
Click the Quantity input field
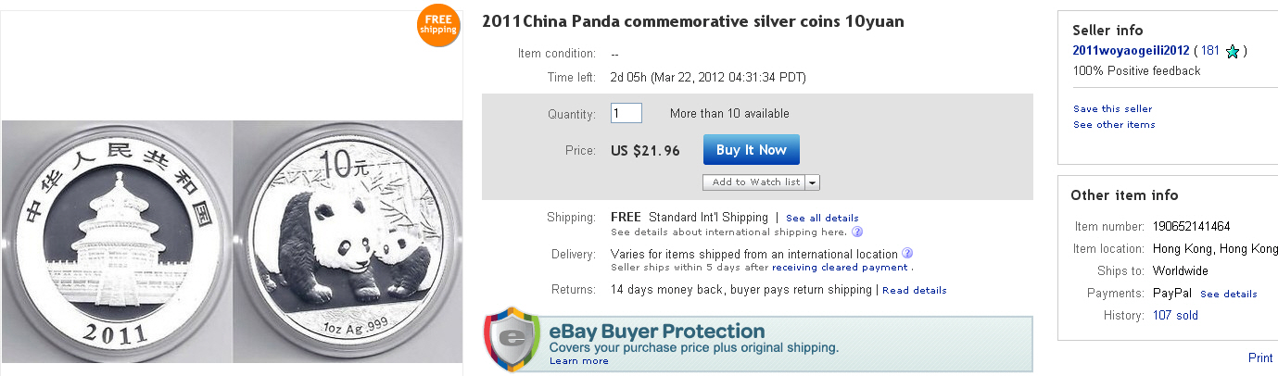(626, 114)
